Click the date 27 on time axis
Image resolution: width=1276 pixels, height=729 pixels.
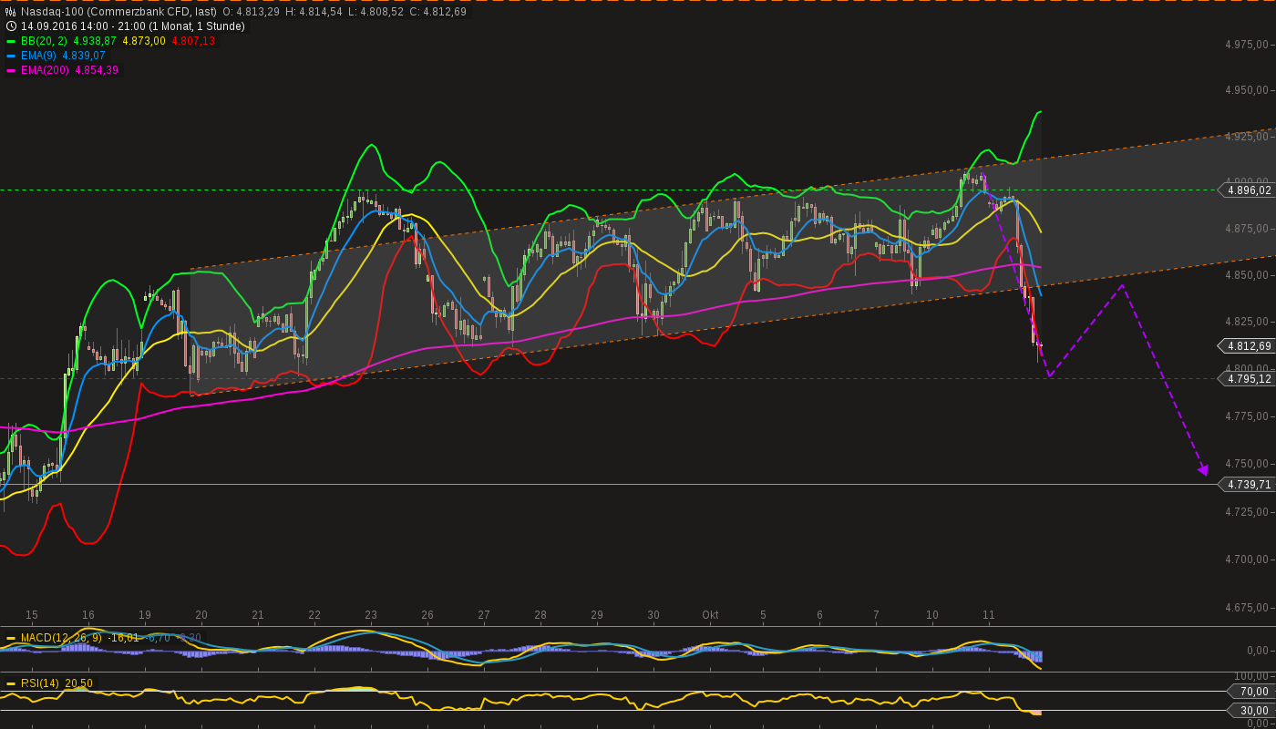pos(484,615)
